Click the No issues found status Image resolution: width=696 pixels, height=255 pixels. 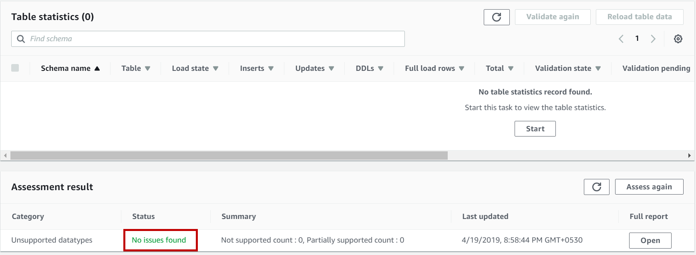(159, 240)
